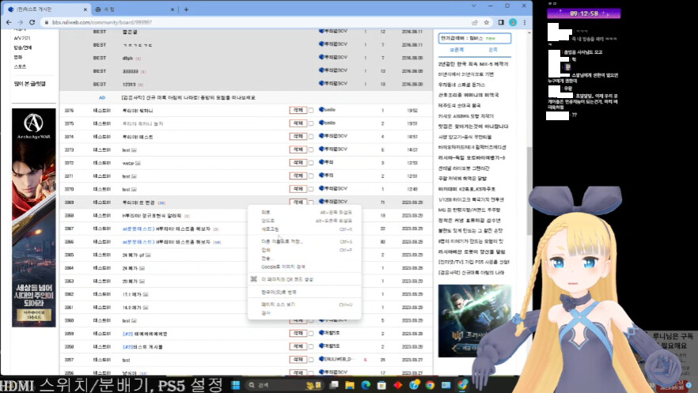The width and height of the screenshot is (698, 393).
Task: Open BEST post titled '12313'
Action: pyautogui.click(x=129, y=84)
